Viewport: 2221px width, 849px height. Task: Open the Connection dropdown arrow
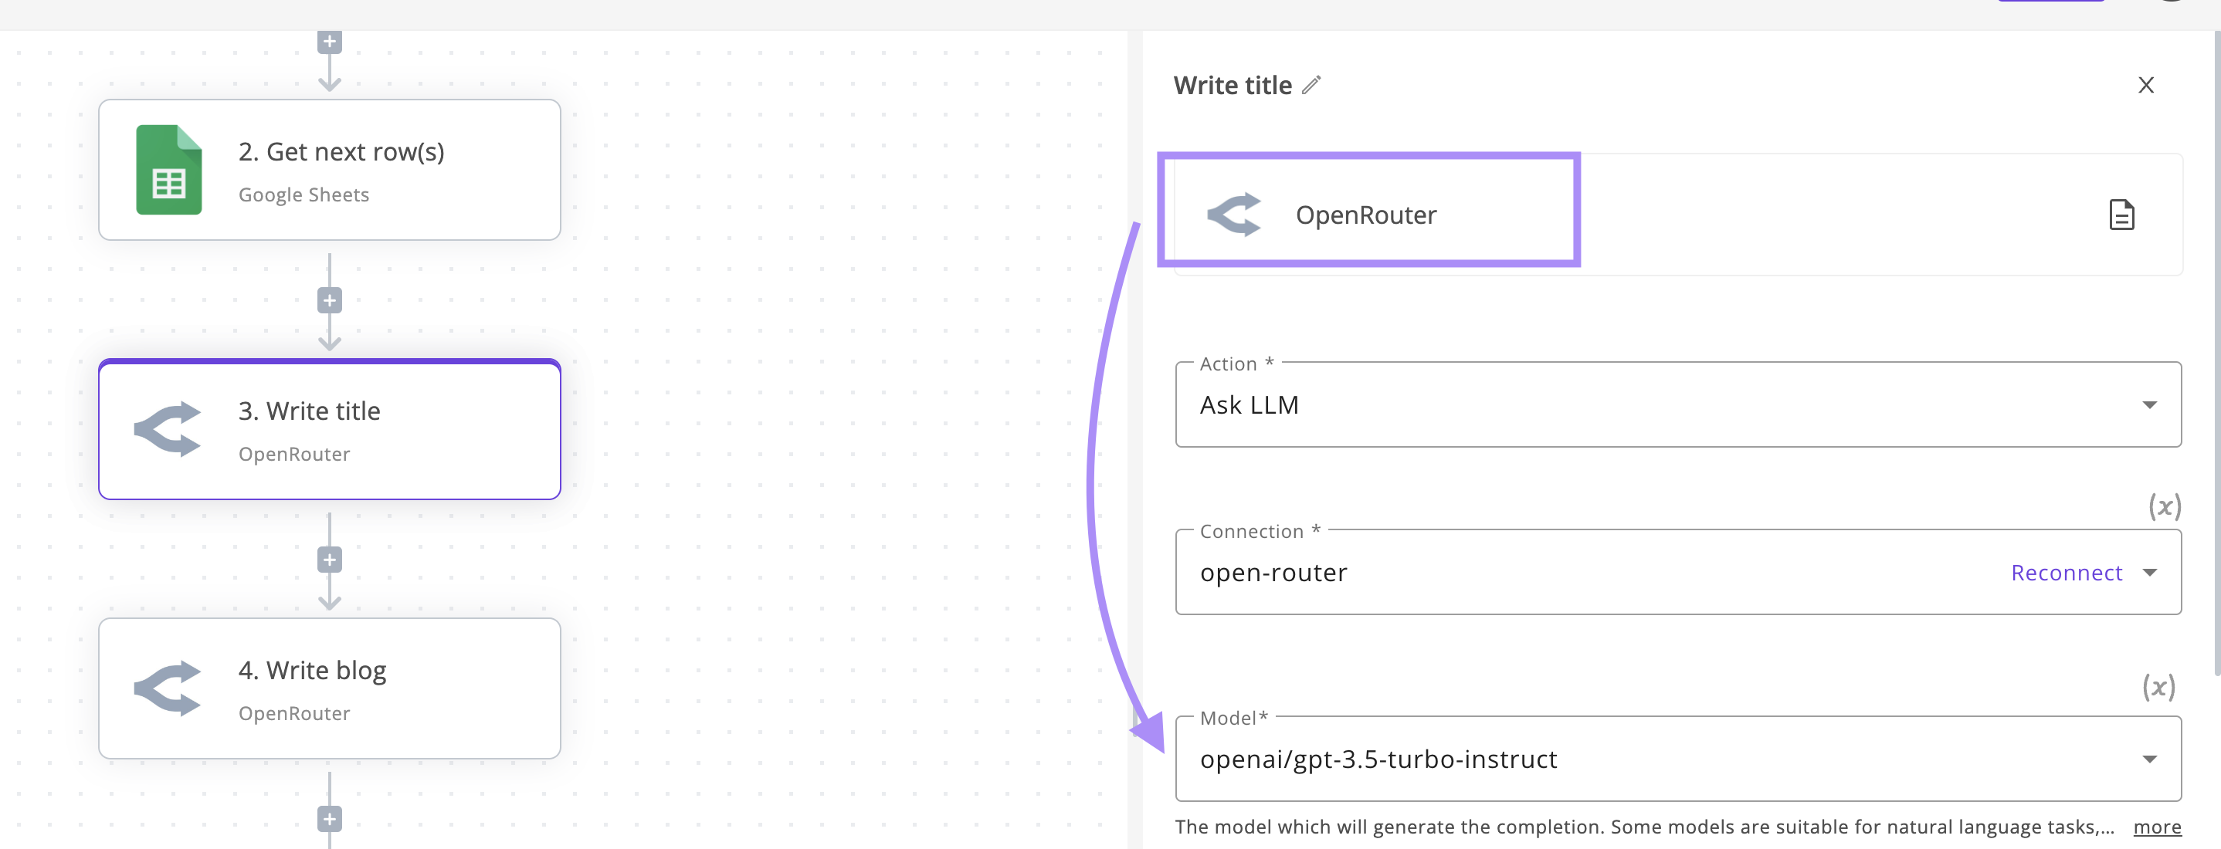[2149, 573]
